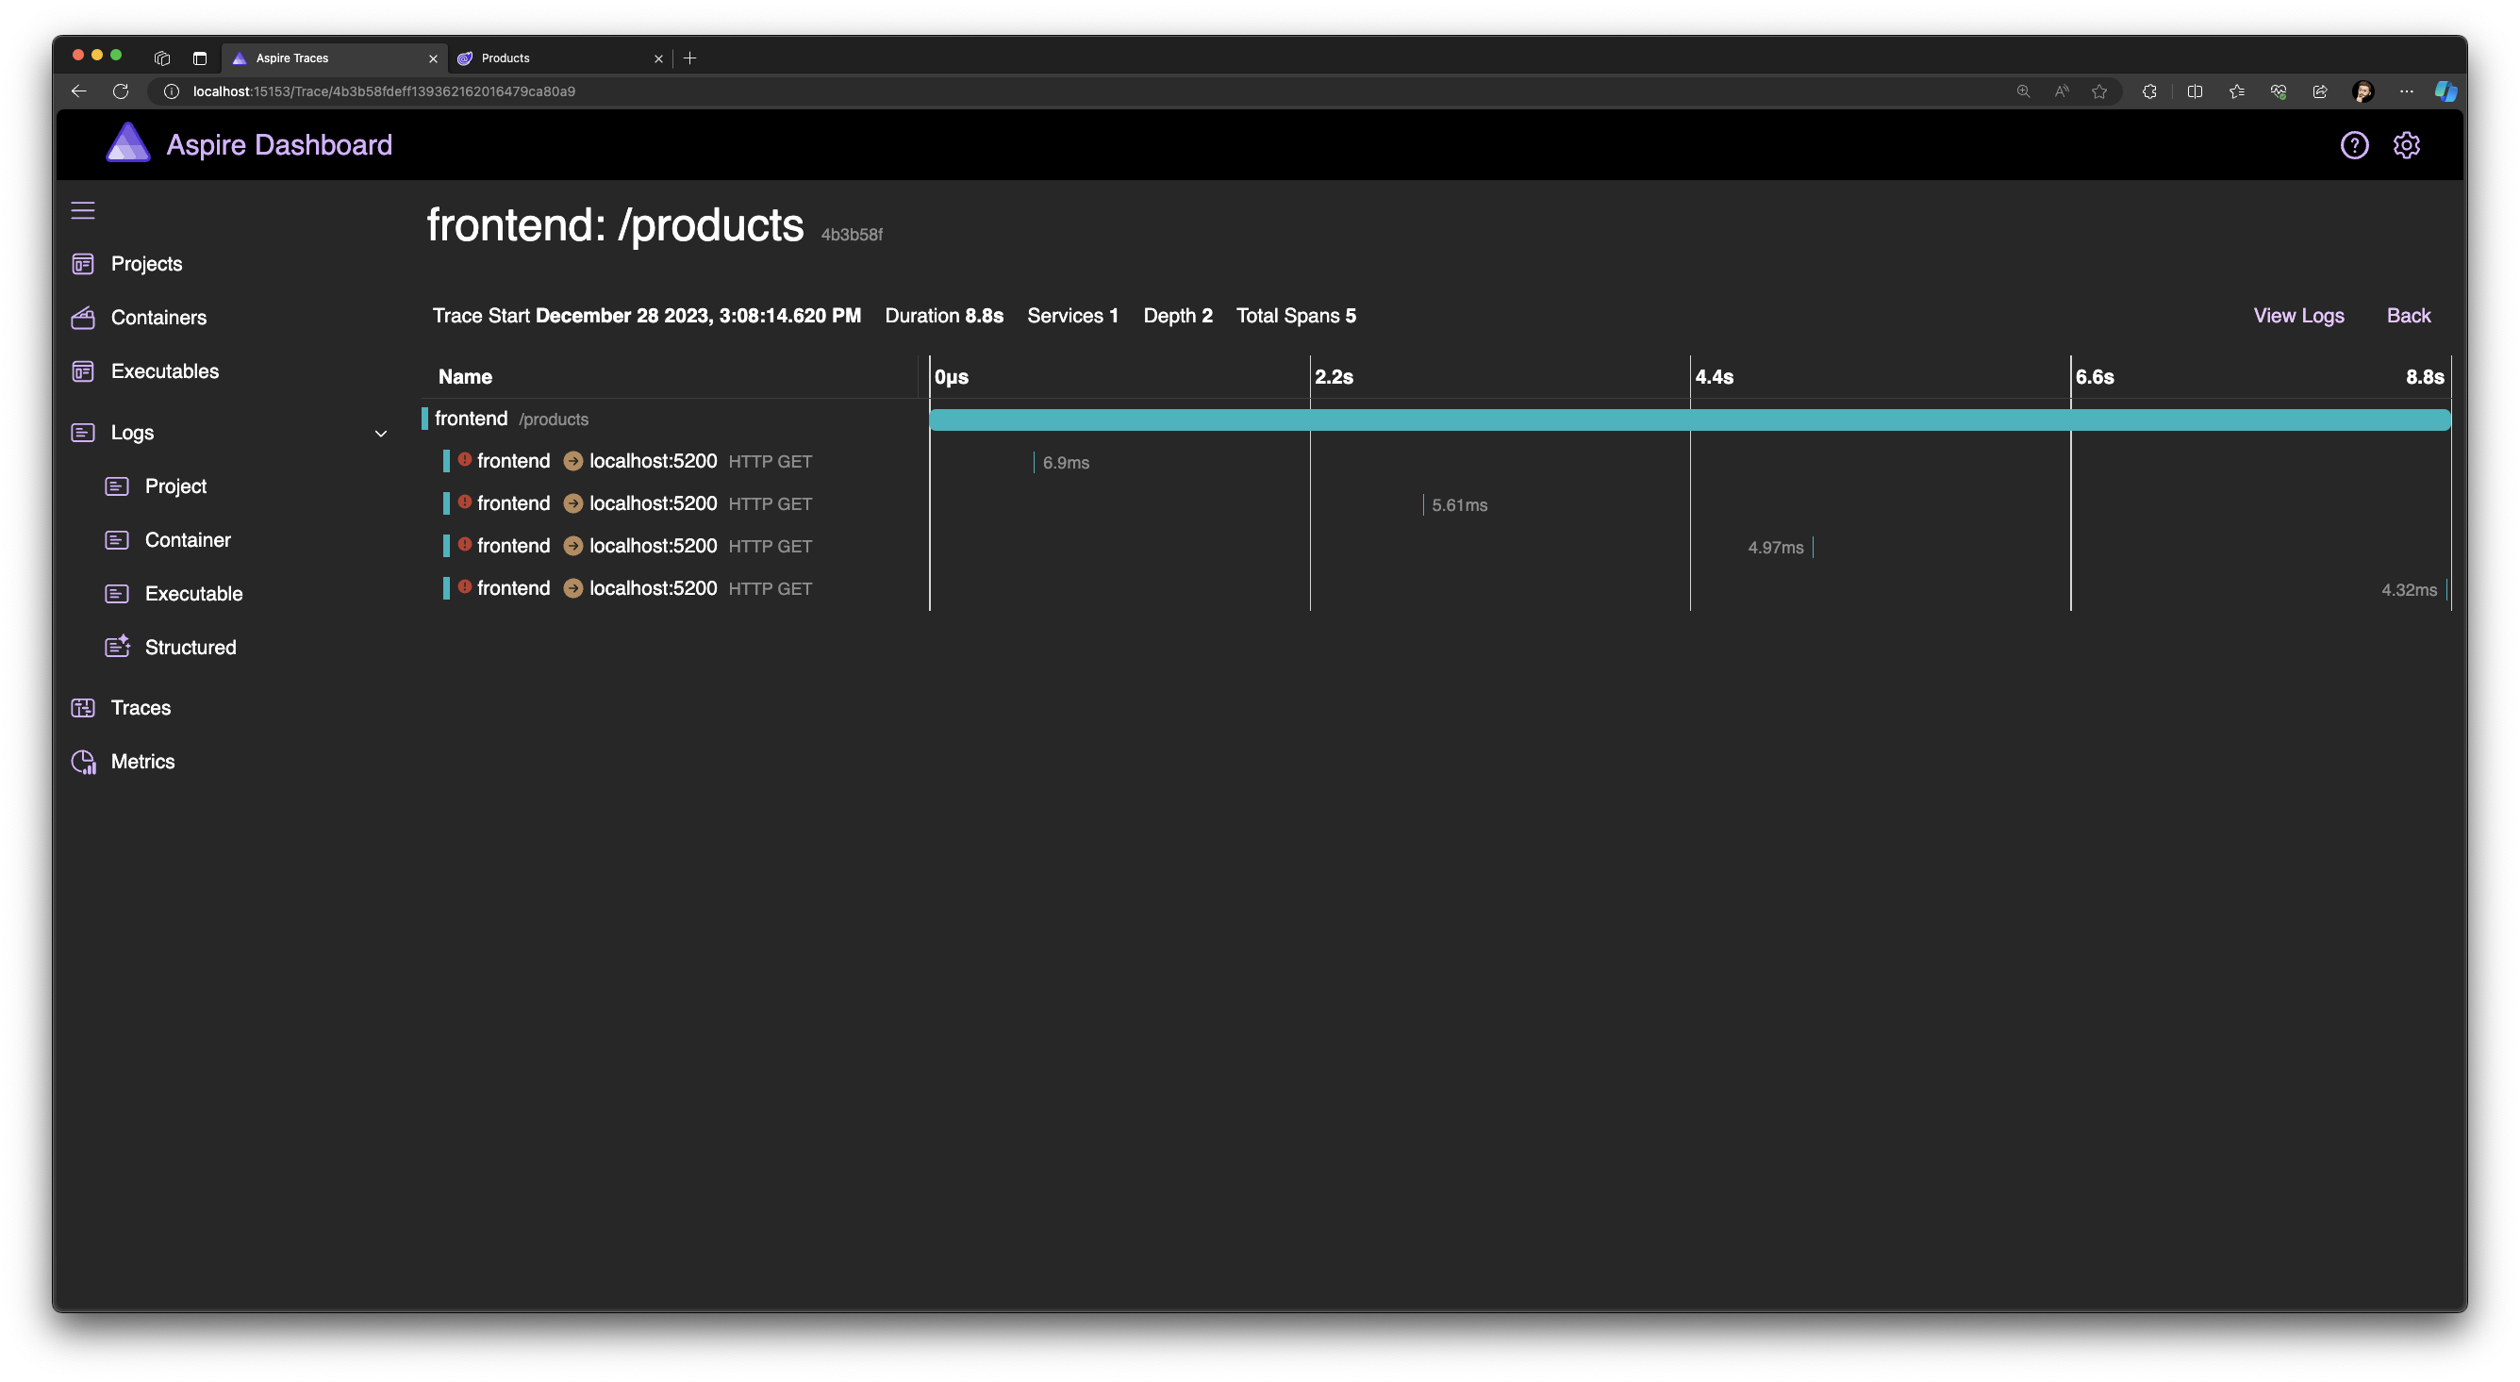The image size is (2520, 1382).
Task: Open Project logs in sidebar
Action: pos(175,486)
